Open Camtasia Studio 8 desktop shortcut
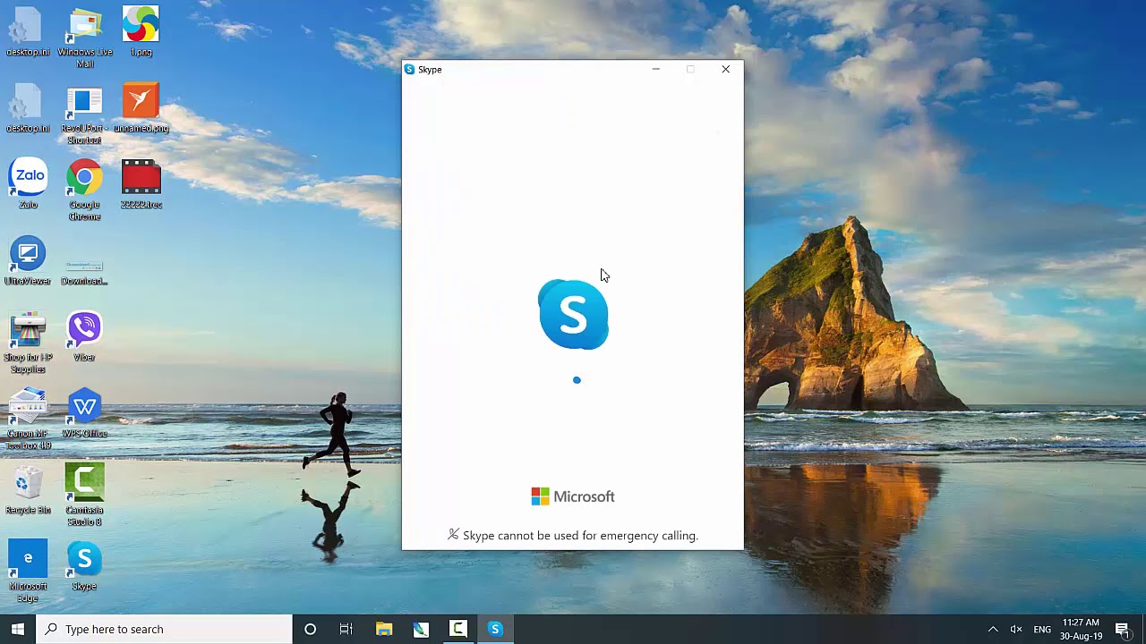 point(84,496)
